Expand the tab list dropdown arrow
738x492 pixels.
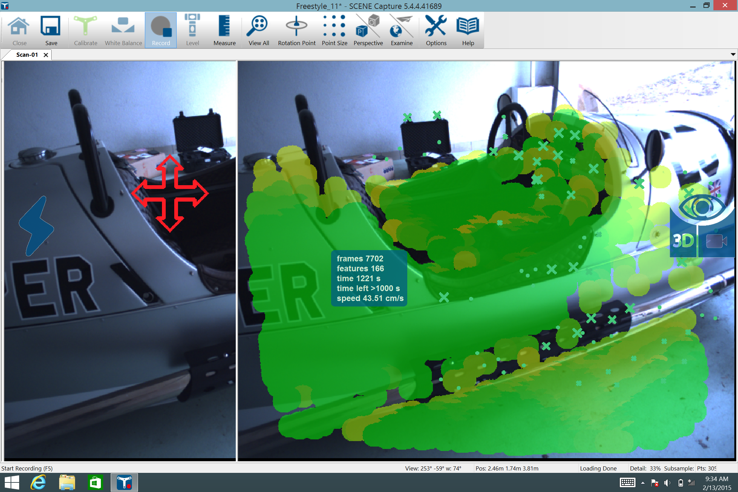pyautogui.click(x=733, y=54)
